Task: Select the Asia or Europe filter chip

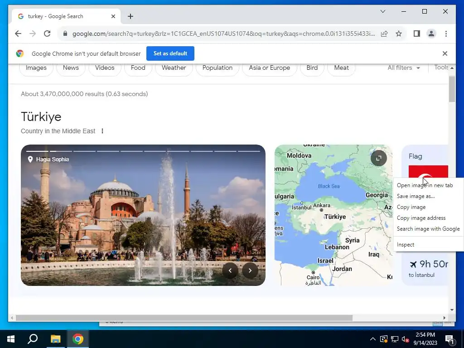Action: coord(269,68)
